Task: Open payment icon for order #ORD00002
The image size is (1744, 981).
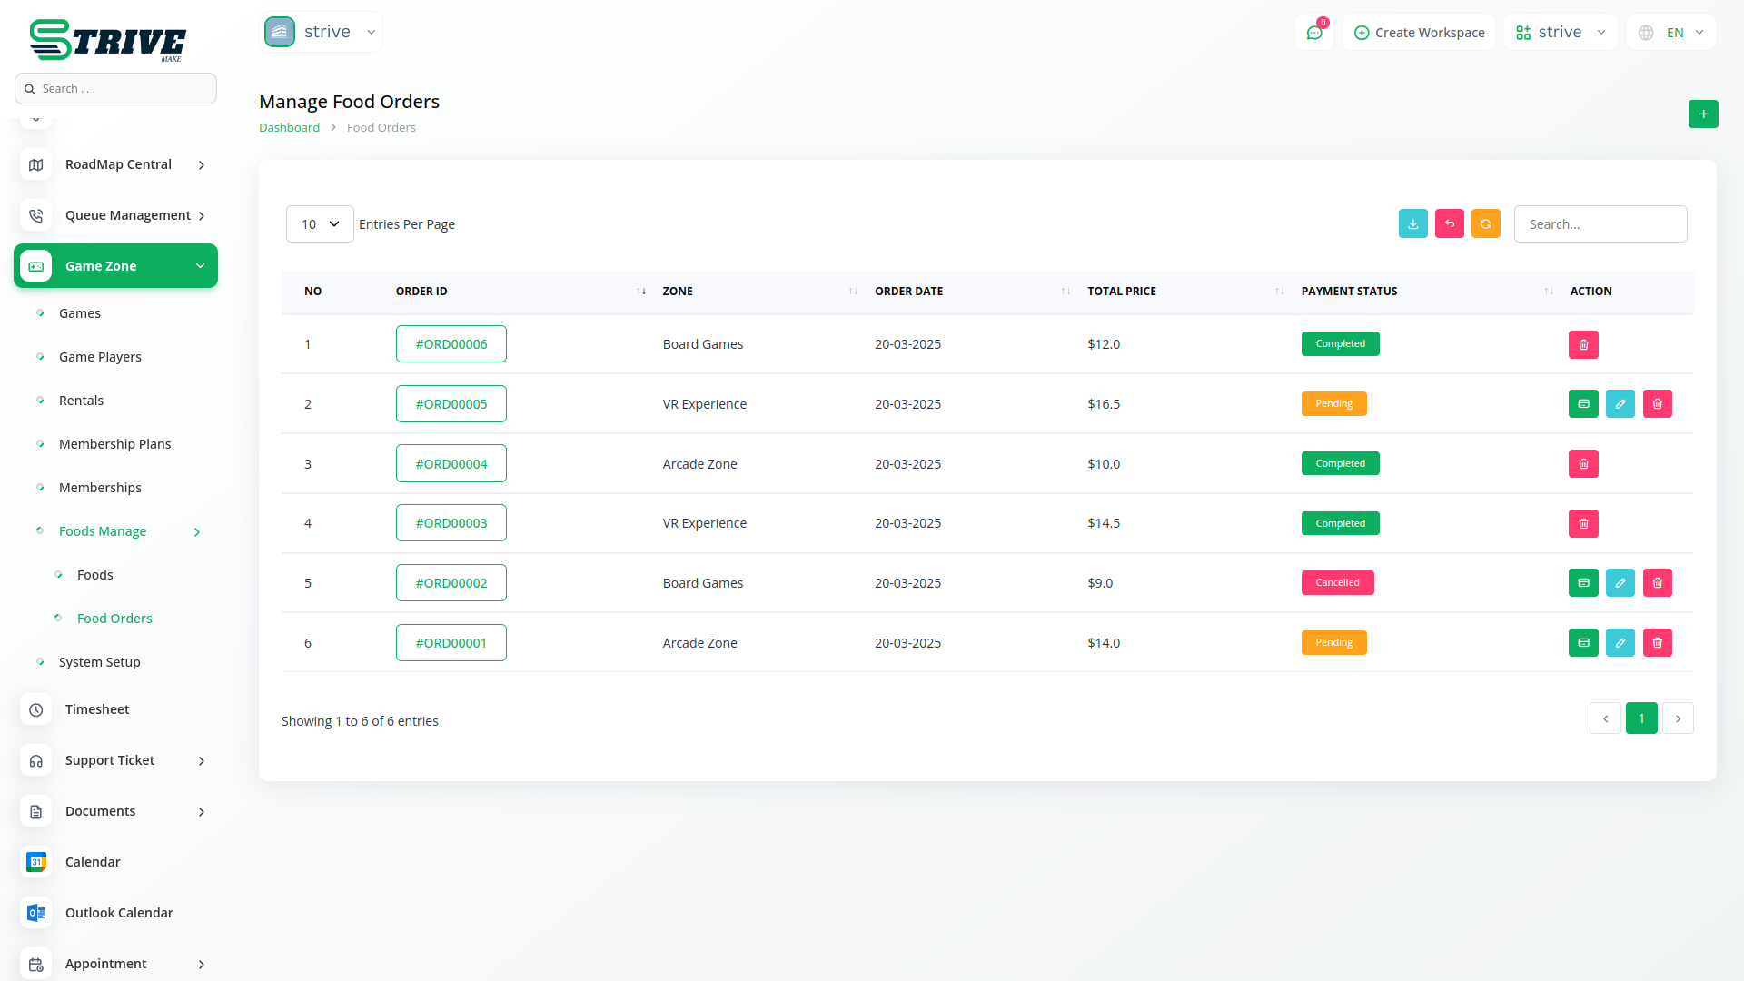Action: pos(1583,583)
